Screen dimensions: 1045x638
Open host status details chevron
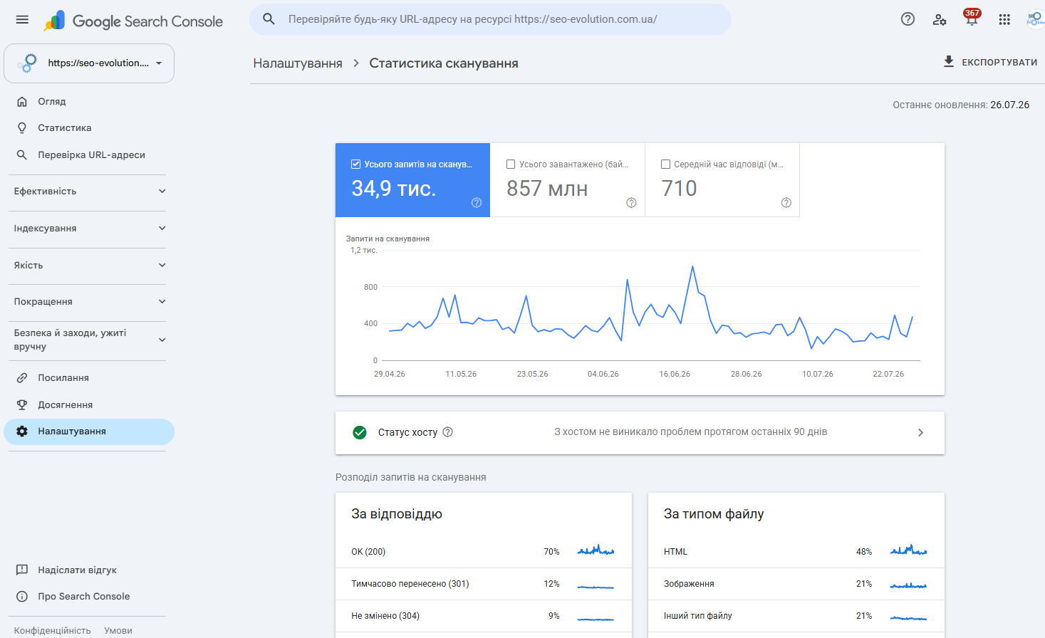click(920, 432)
